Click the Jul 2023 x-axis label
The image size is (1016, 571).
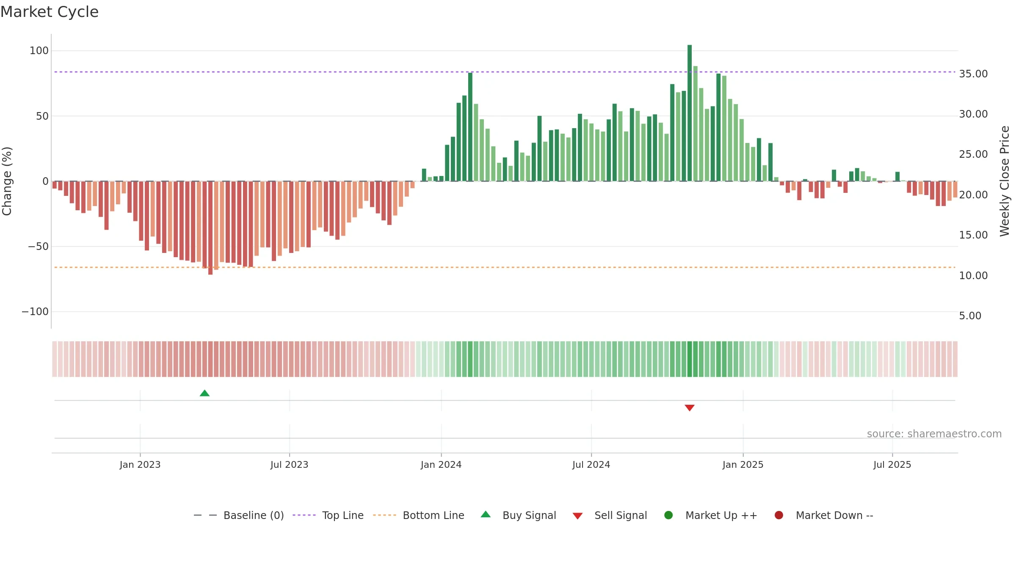coord(290,465)
